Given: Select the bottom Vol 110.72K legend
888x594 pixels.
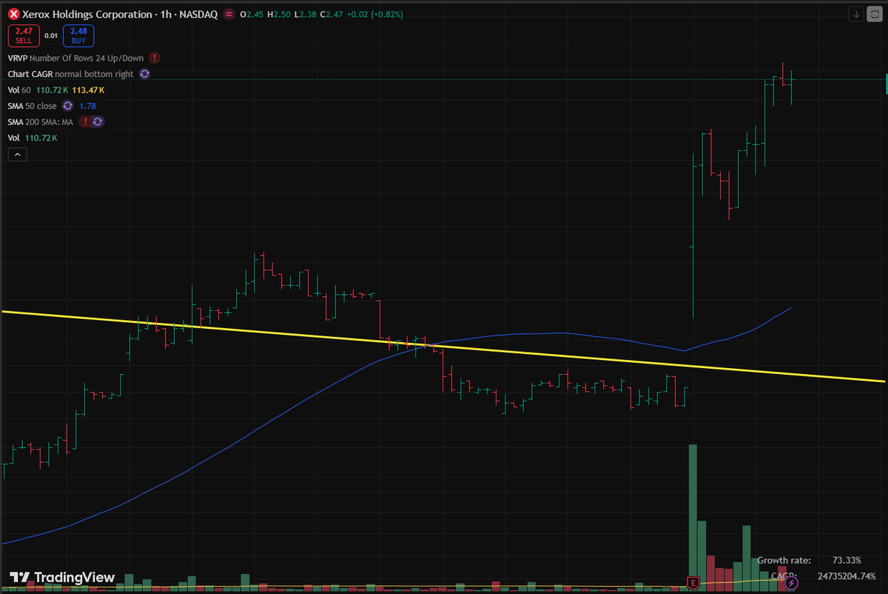Looking at the screenshot, I should [33, 138].
